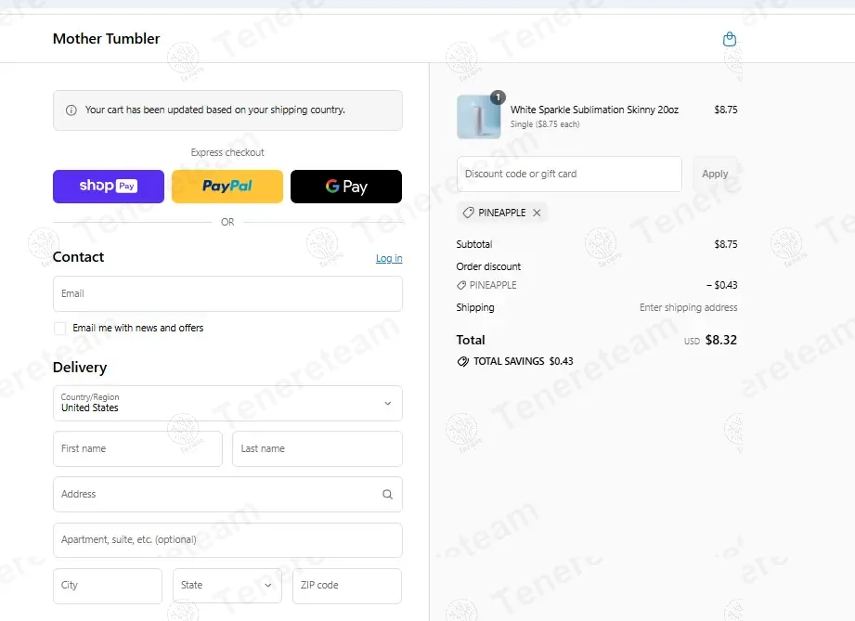Viewport: 855px width, 621px height.
Task: Click the Enter shipping address text
Action: 688,307
